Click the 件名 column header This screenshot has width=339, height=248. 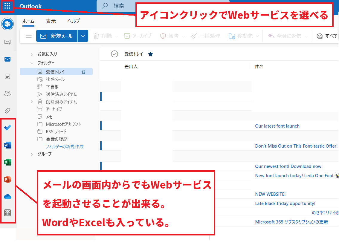coord(259,67)
